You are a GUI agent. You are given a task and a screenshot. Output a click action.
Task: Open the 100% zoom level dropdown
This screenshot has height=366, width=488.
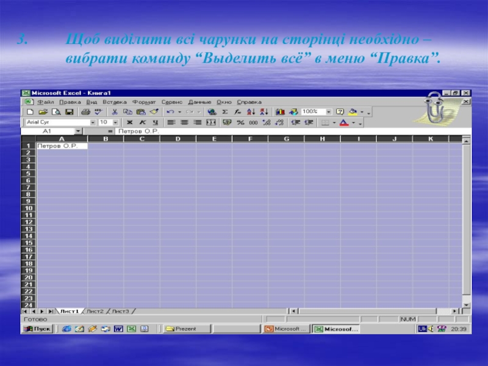coord(328,112)
